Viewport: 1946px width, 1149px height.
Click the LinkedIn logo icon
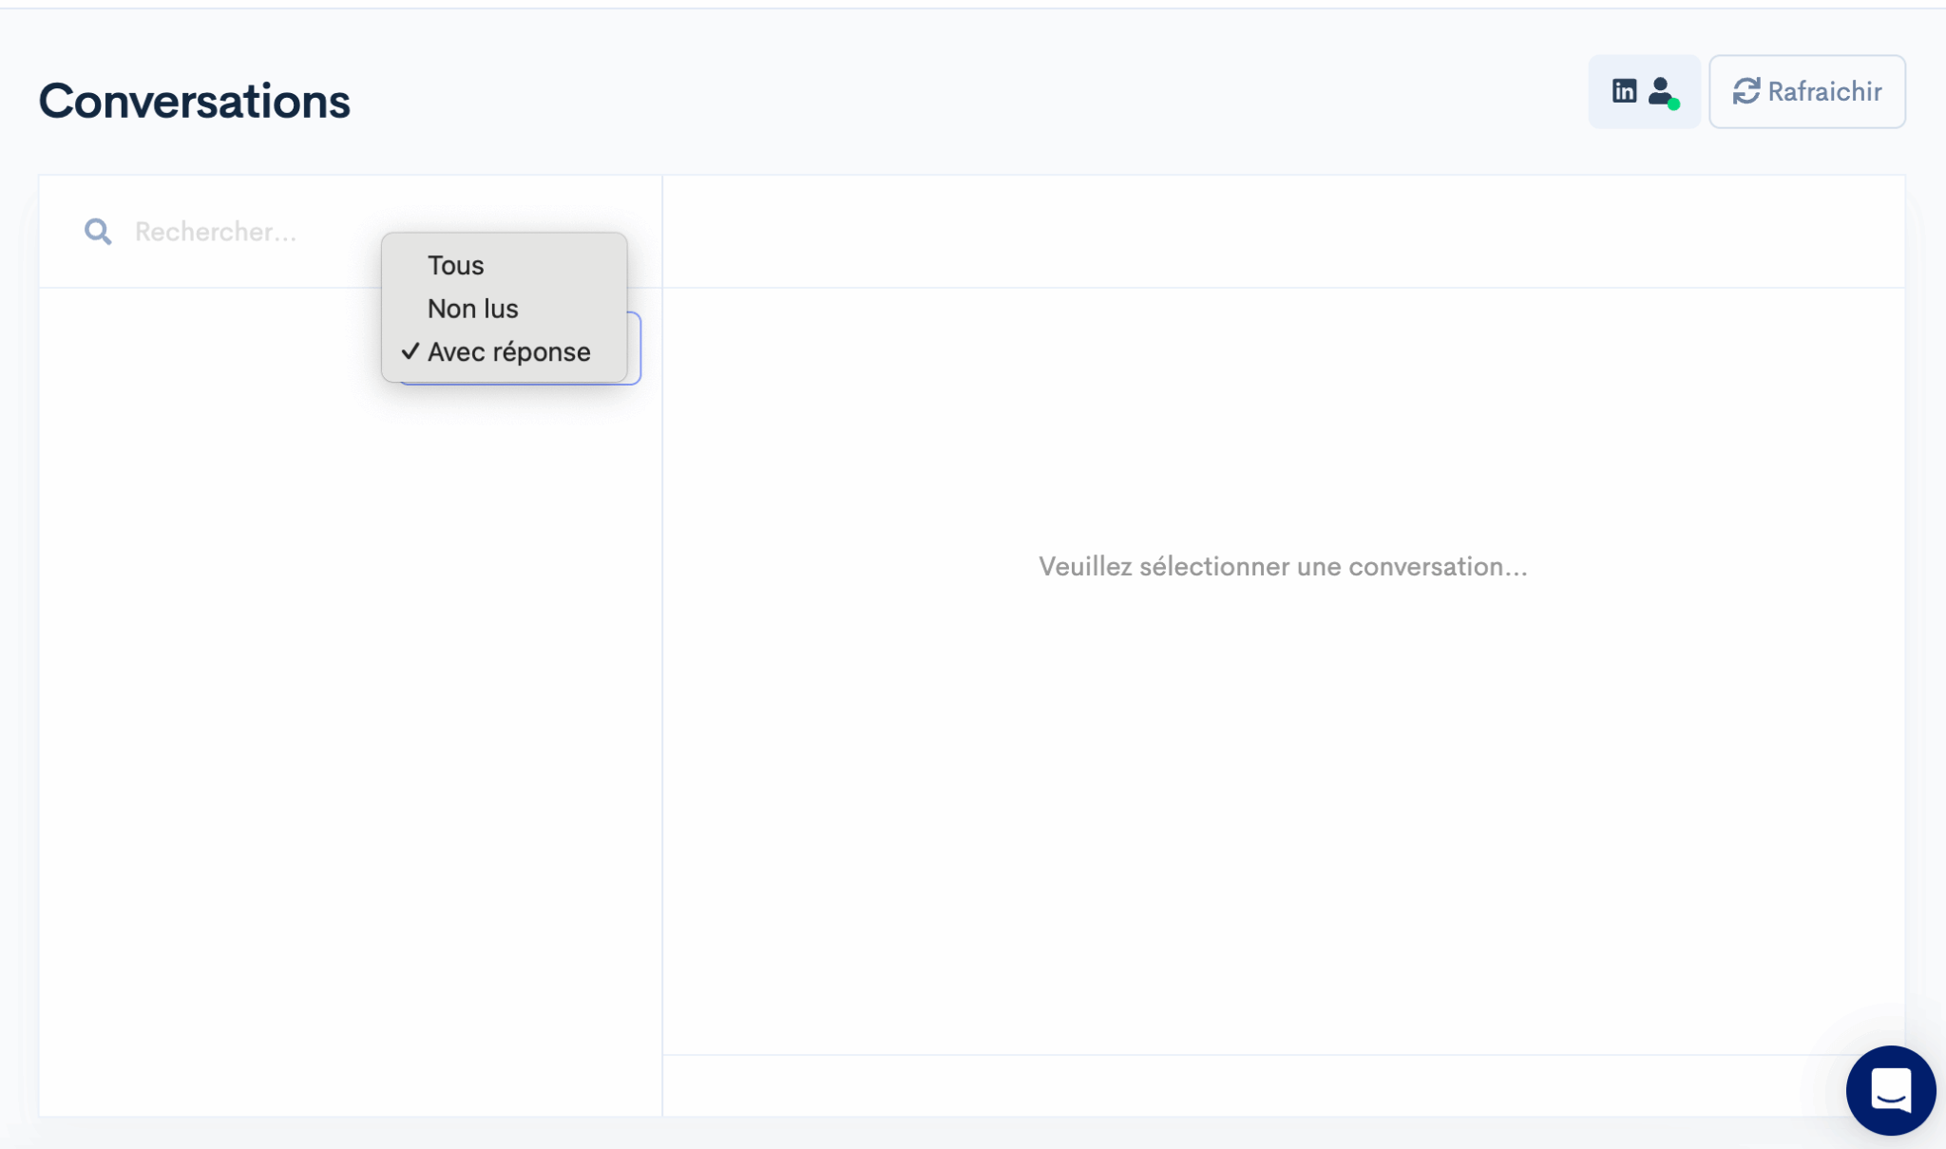1624,91
